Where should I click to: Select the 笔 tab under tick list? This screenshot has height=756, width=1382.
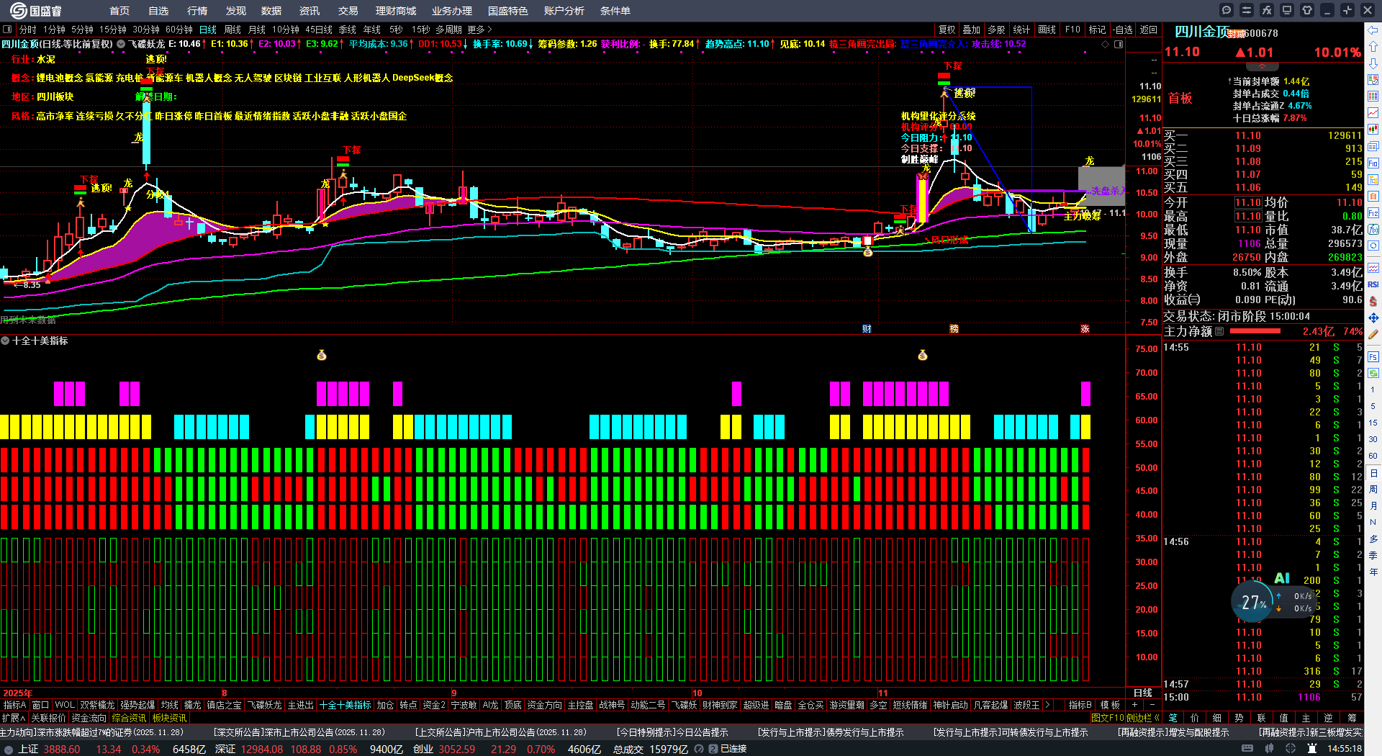coord(1173,718)
